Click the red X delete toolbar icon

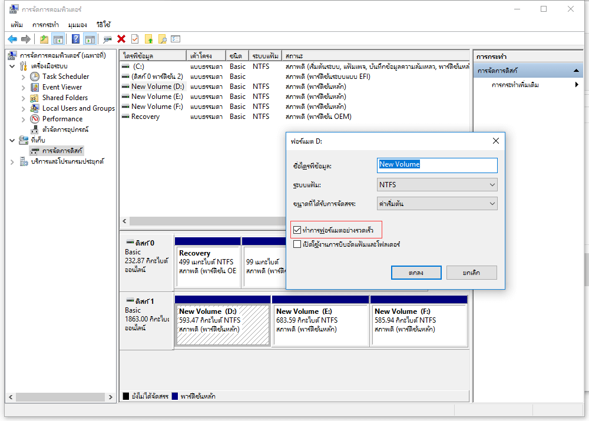coord(121,39)
